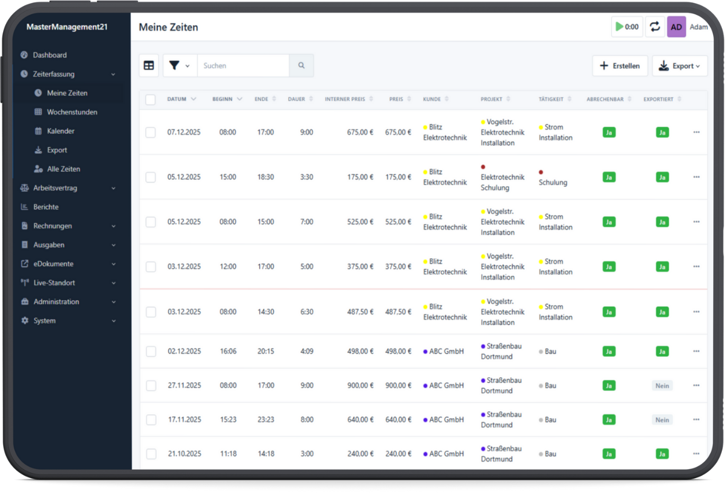Check the row checkbox for 07.12.2025

[151, 132]
